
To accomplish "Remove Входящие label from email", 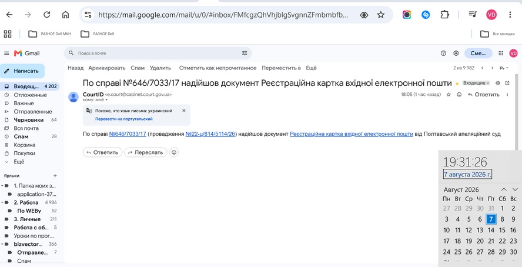I will pyautogui.click(x=488, y=84).
